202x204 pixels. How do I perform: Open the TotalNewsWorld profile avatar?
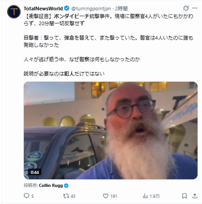tap(14, 12)
